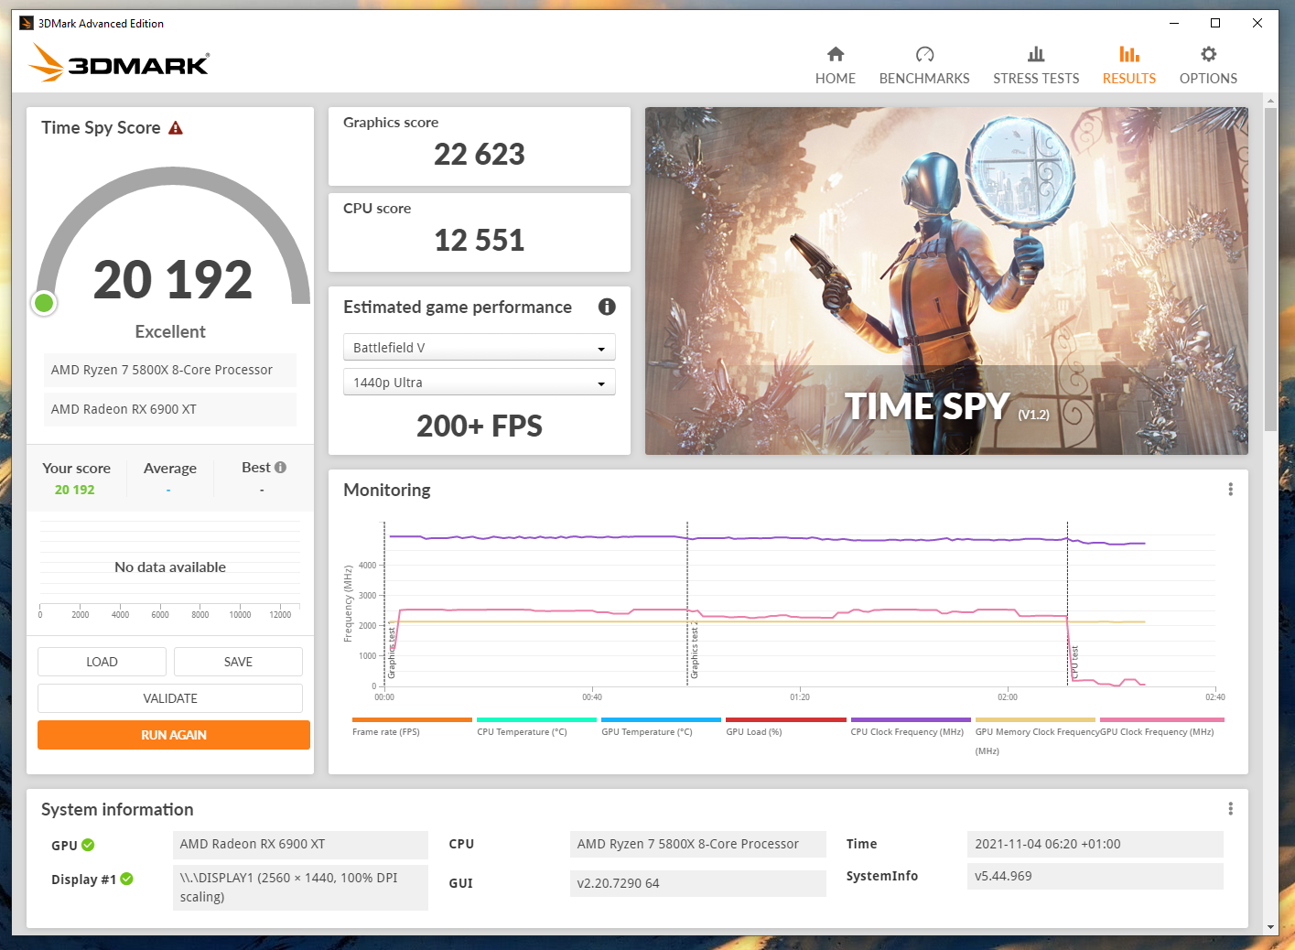Click the Time Spy Score warning triangle
The image size is (1295, 950).
point(176,128)
